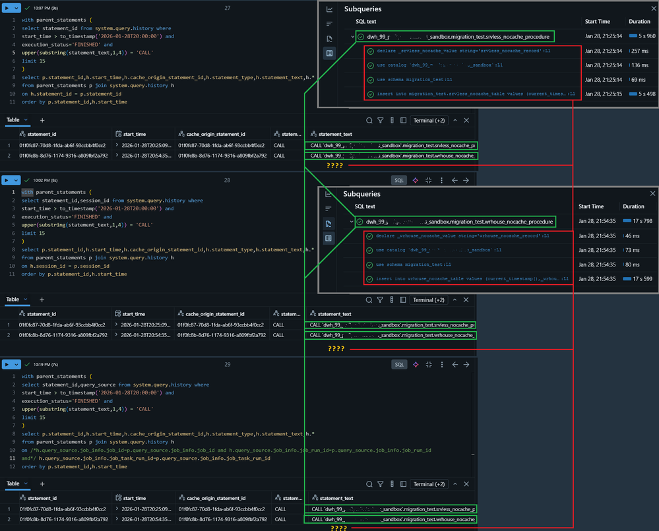
Task: Collapse the wrhouse_nocache_procedure subquery row
Action: click(x=353, y=222)
